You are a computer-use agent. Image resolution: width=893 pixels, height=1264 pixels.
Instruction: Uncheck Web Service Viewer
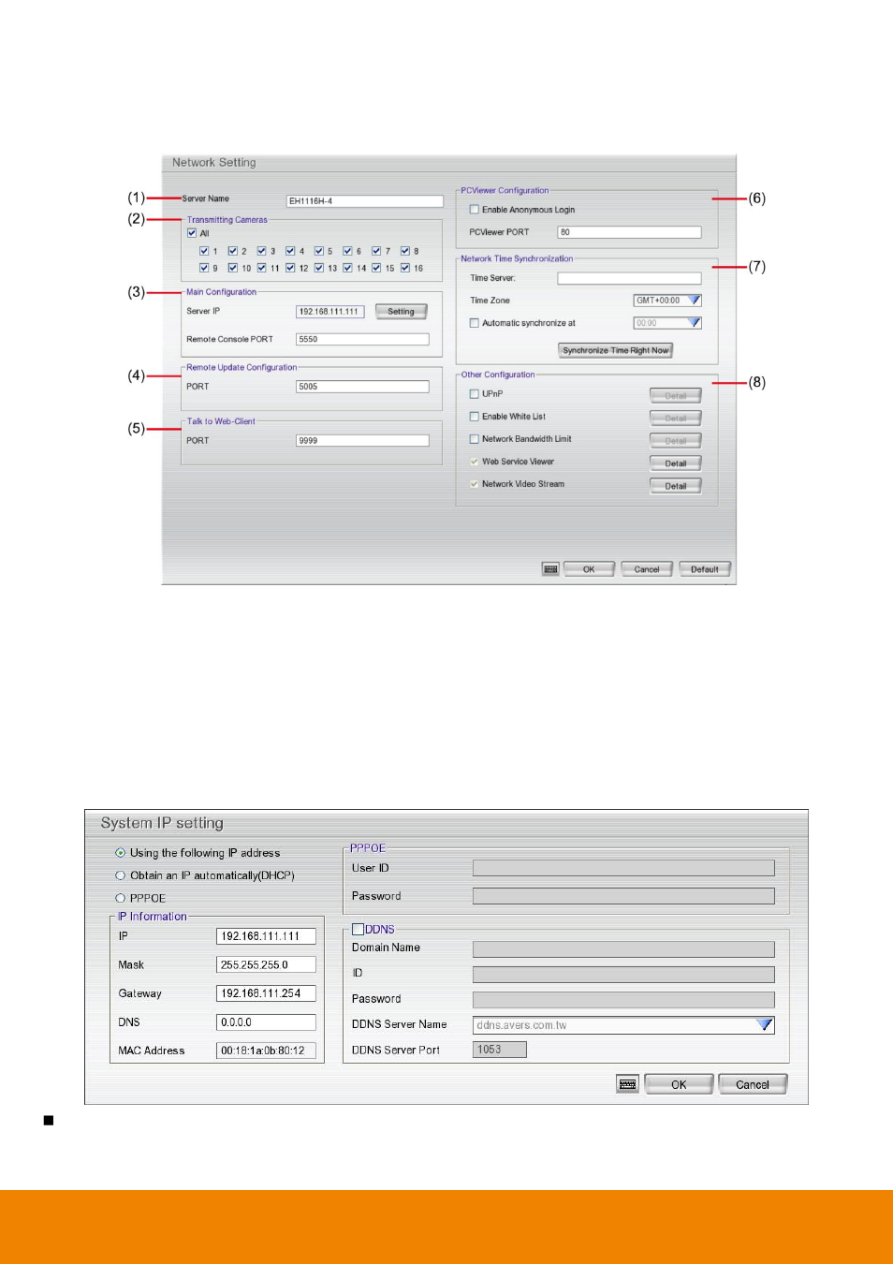coord(475,462)
